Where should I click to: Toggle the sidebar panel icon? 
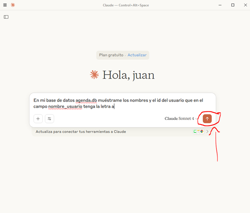click(6, 17)
